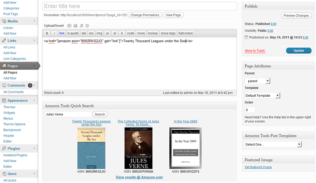Image resolution: width=316 pixels, height=183 pixels.
Task: Click the calendar icon beside Published on
Action: coord(246,37)
